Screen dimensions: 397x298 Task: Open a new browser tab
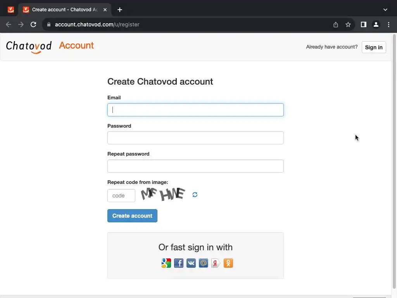(120, 10)
